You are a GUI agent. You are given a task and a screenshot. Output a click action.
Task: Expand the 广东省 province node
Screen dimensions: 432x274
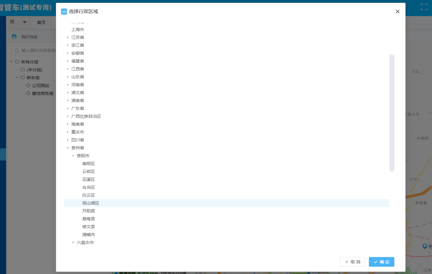pyautogui.click(x=68, y=109)
